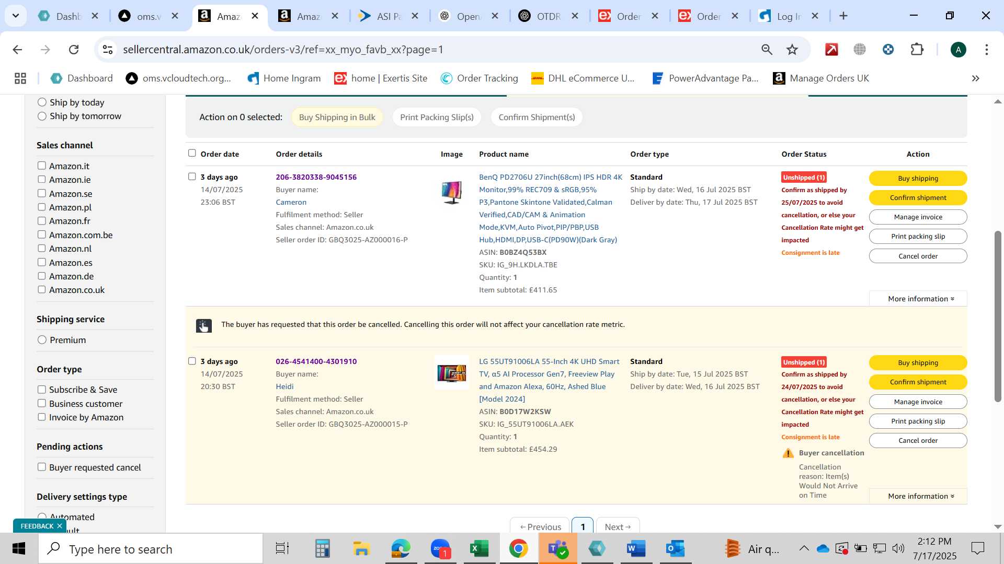Screen dimensions: 1004x564
Task: Open Word from the taskbar
Action: coord(636,549)
